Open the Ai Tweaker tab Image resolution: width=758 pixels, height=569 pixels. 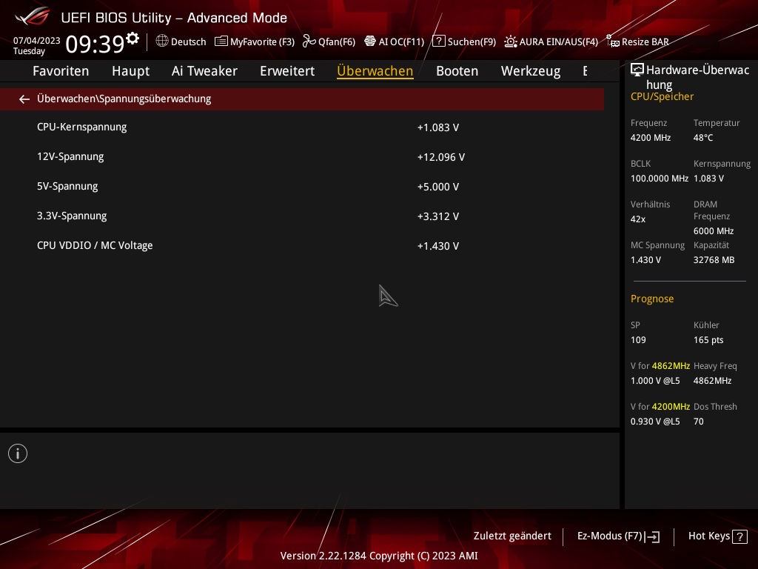(x=204, y=71)
